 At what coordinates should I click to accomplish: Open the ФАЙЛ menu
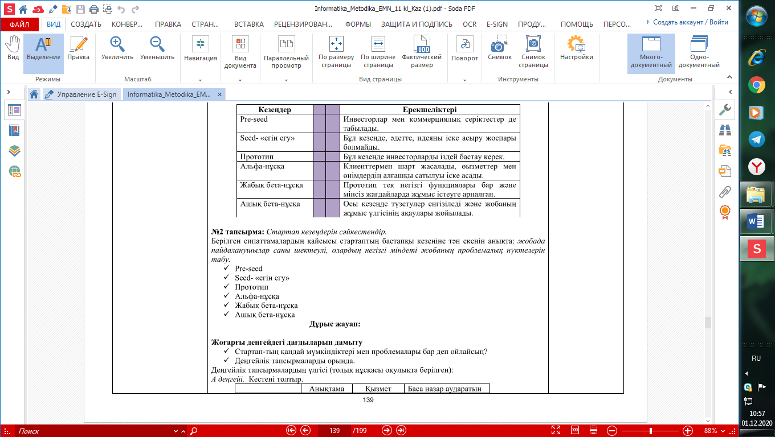click(x=19, y=24)
